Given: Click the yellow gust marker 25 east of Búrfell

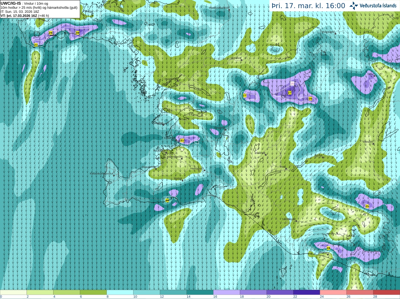Looking at the screenshot, I should pyautogui.click(x=367, y=206).
